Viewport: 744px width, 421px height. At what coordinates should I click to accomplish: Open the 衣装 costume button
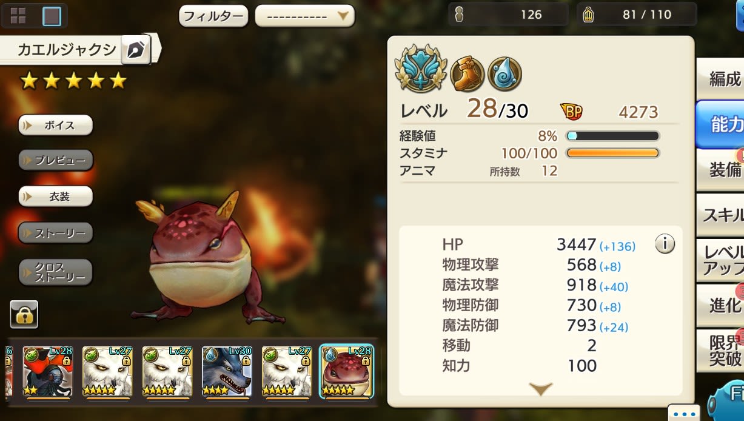tap(56, 197)
